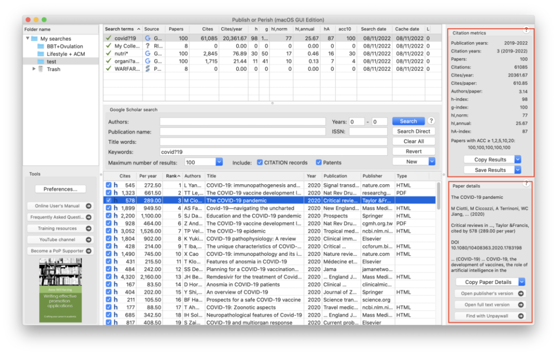The image size is (557, 355).
Task: Click the Search Direct button
Action: pos(414,131)
